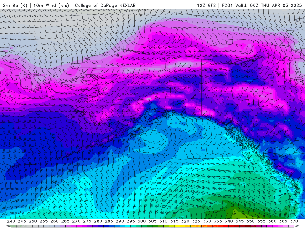Viewport: 305px width, 228px height.
Task: Select the 320 legend number
Action: [185, 221]
